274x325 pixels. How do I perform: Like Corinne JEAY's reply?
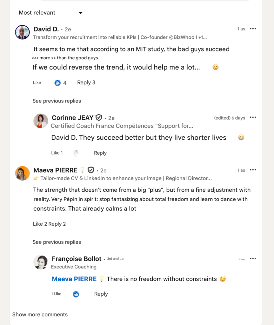54,153
